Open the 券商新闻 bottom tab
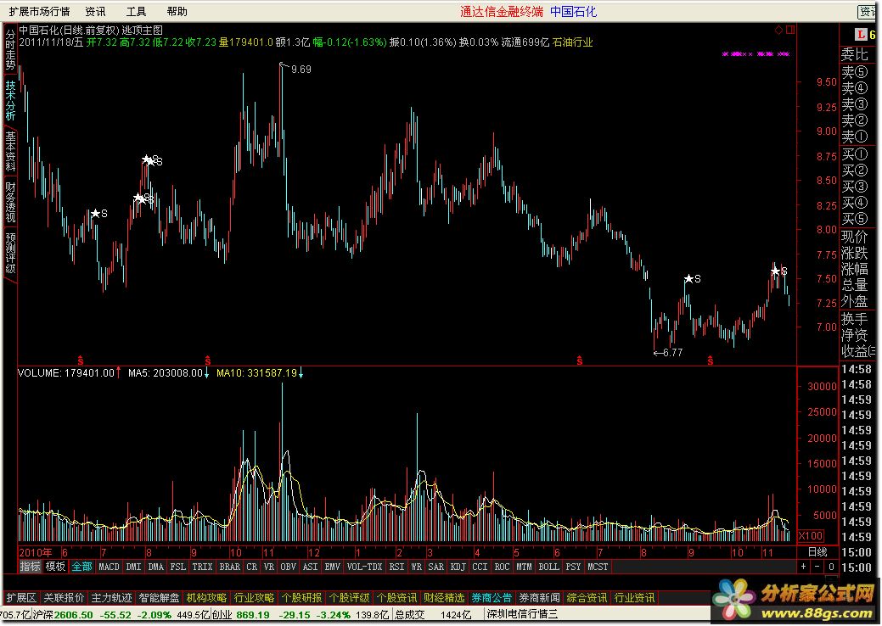This screenshot has height=626, width=882. 539,597
